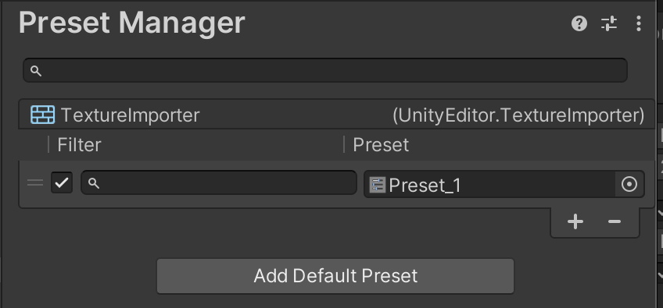This screenshot has width=663, height=308.
Task: Open the object picker circle for Preset_1
Action: [629, 184]
